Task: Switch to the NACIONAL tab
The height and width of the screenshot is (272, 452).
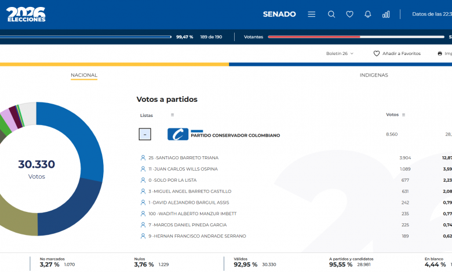Action: coord(84,75)
